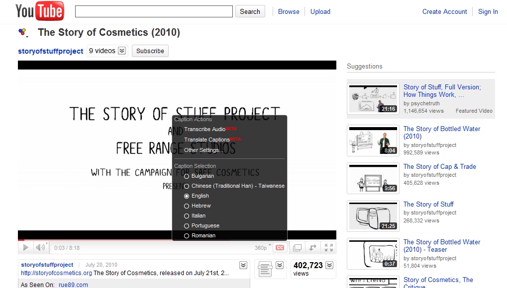The height and width of the screenshot is (288, 507).
Task: Expand the video description box
Action: coord(243,265)
